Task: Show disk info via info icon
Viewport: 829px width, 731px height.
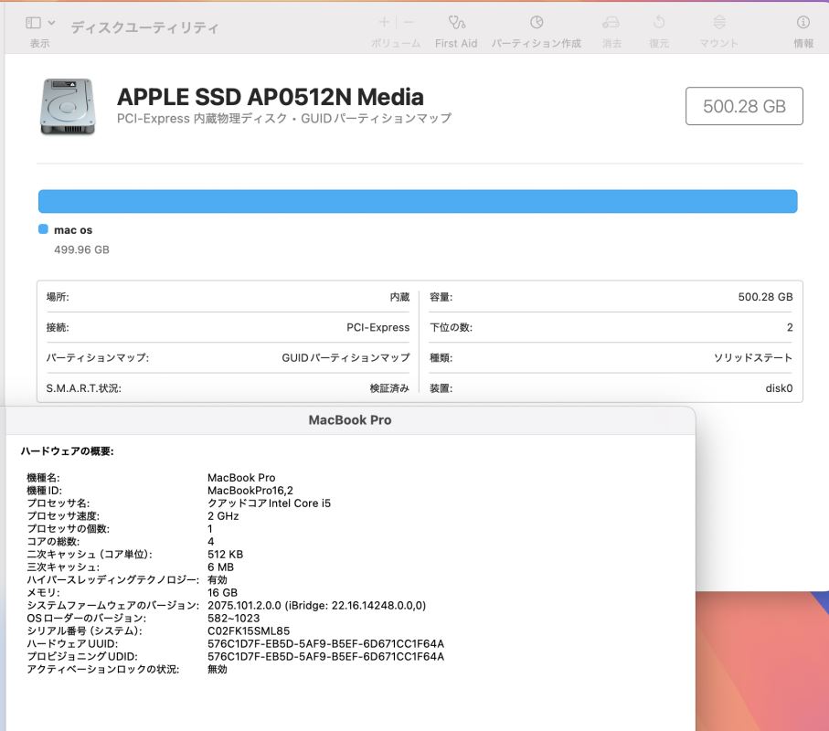Action: pyautogui.click(x=803, y=22)
